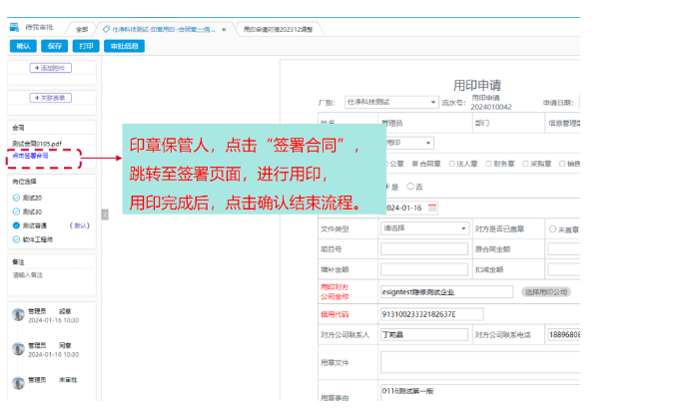Image resolution: width=699 pixels, height=414 pixels.
Task: Select the 测试30 position option
Action: 16,211
